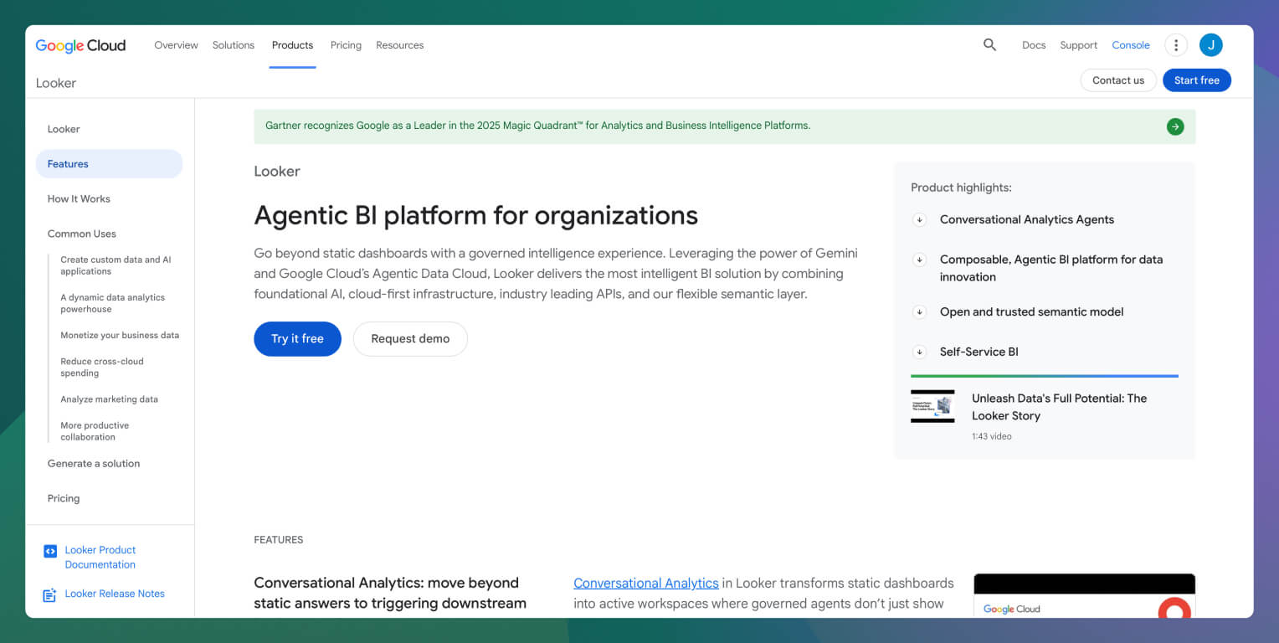Image resolution: width=1279 pixels, height=643 pixels.
Task: Click the Looker Release Notes document icon
Action: (49, 594)
